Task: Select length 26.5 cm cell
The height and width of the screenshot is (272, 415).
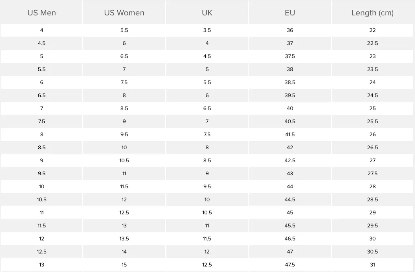Action: click(372, 147)
